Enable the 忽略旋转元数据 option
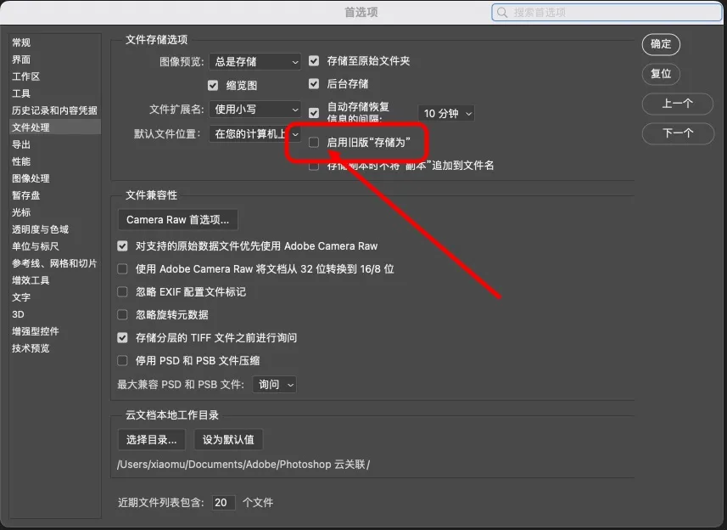 click(x=122, y=313)
